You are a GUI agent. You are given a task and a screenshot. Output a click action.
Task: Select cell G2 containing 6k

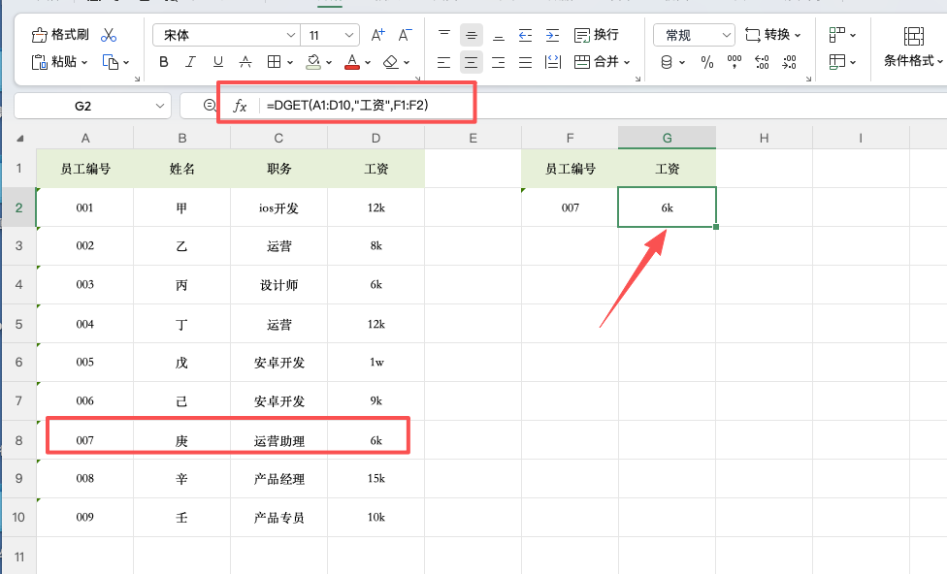pyautogui.click(x=667, y=207)
